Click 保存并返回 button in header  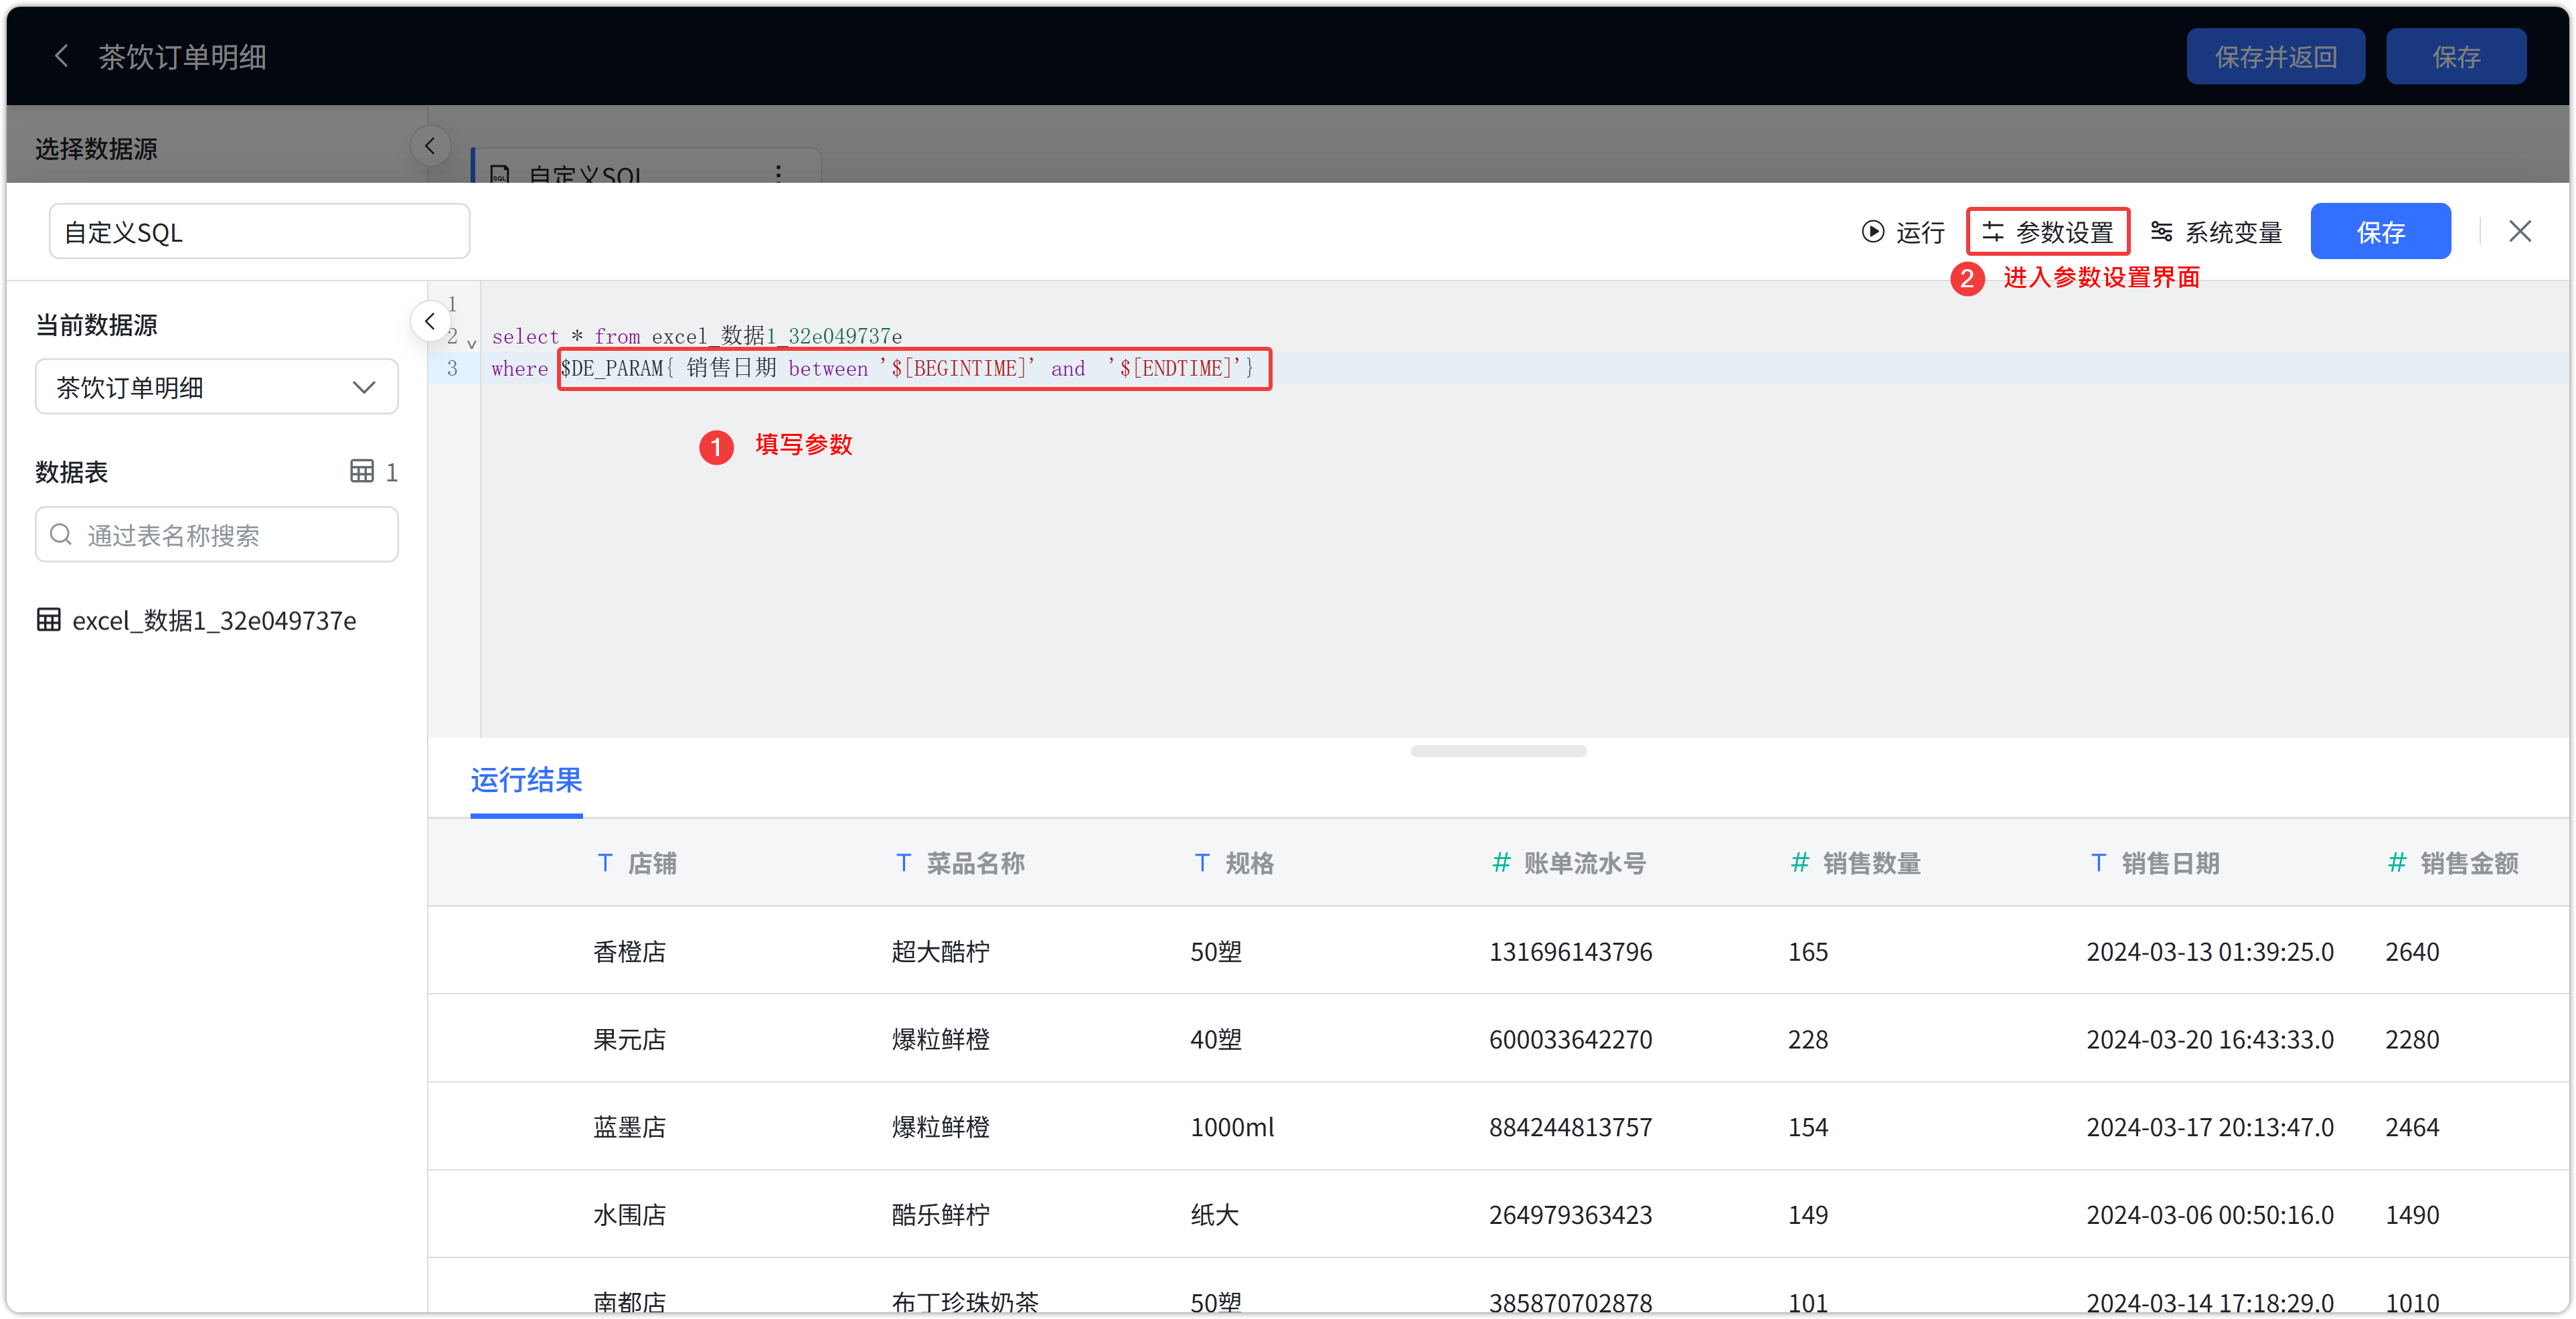tap(2275, 57)
